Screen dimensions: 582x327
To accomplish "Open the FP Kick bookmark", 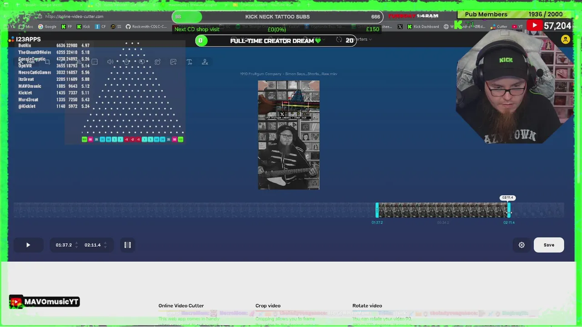I will 66,27.
